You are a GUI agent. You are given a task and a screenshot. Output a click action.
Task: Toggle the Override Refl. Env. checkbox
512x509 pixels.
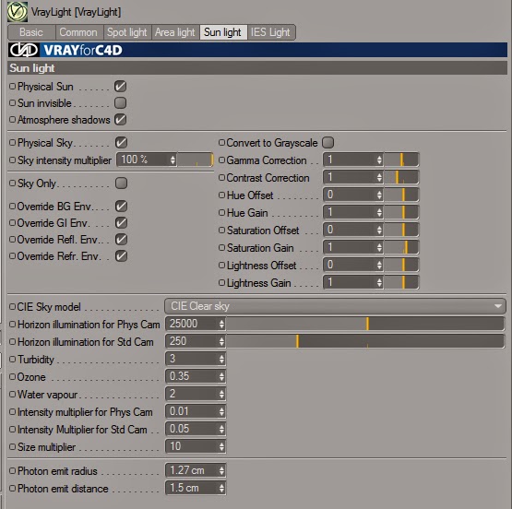click(121, 240)
